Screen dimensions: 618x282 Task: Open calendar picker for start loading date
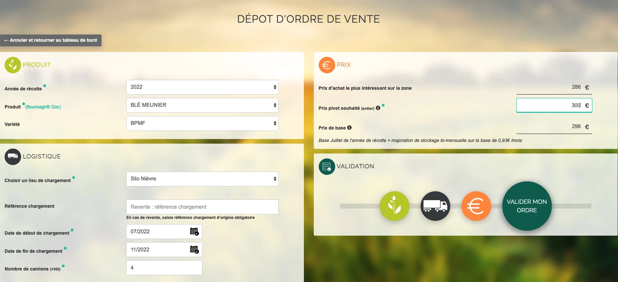point(194,232)
